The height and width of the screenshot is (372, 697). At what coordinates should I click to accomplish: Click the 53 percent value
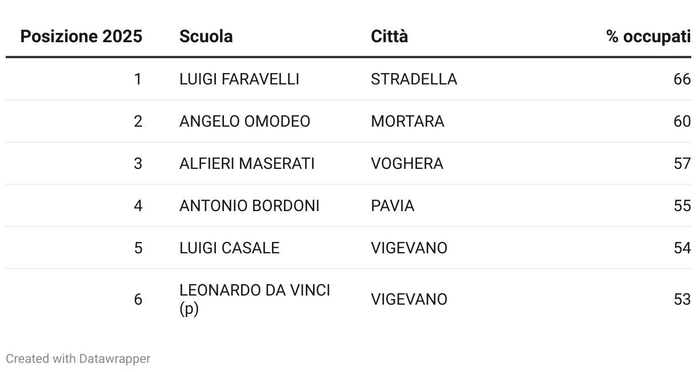click(682, 300)
